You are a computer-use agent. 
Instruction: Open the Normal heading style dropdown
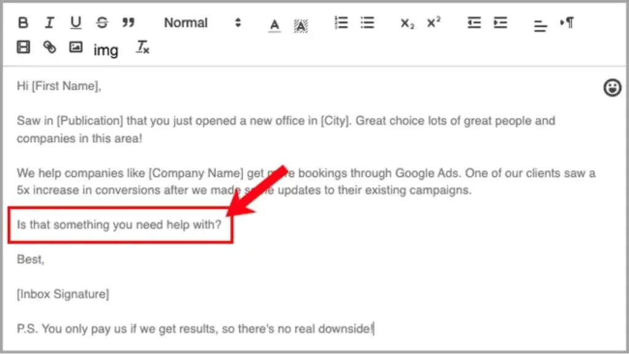click(x=202, y=23)
